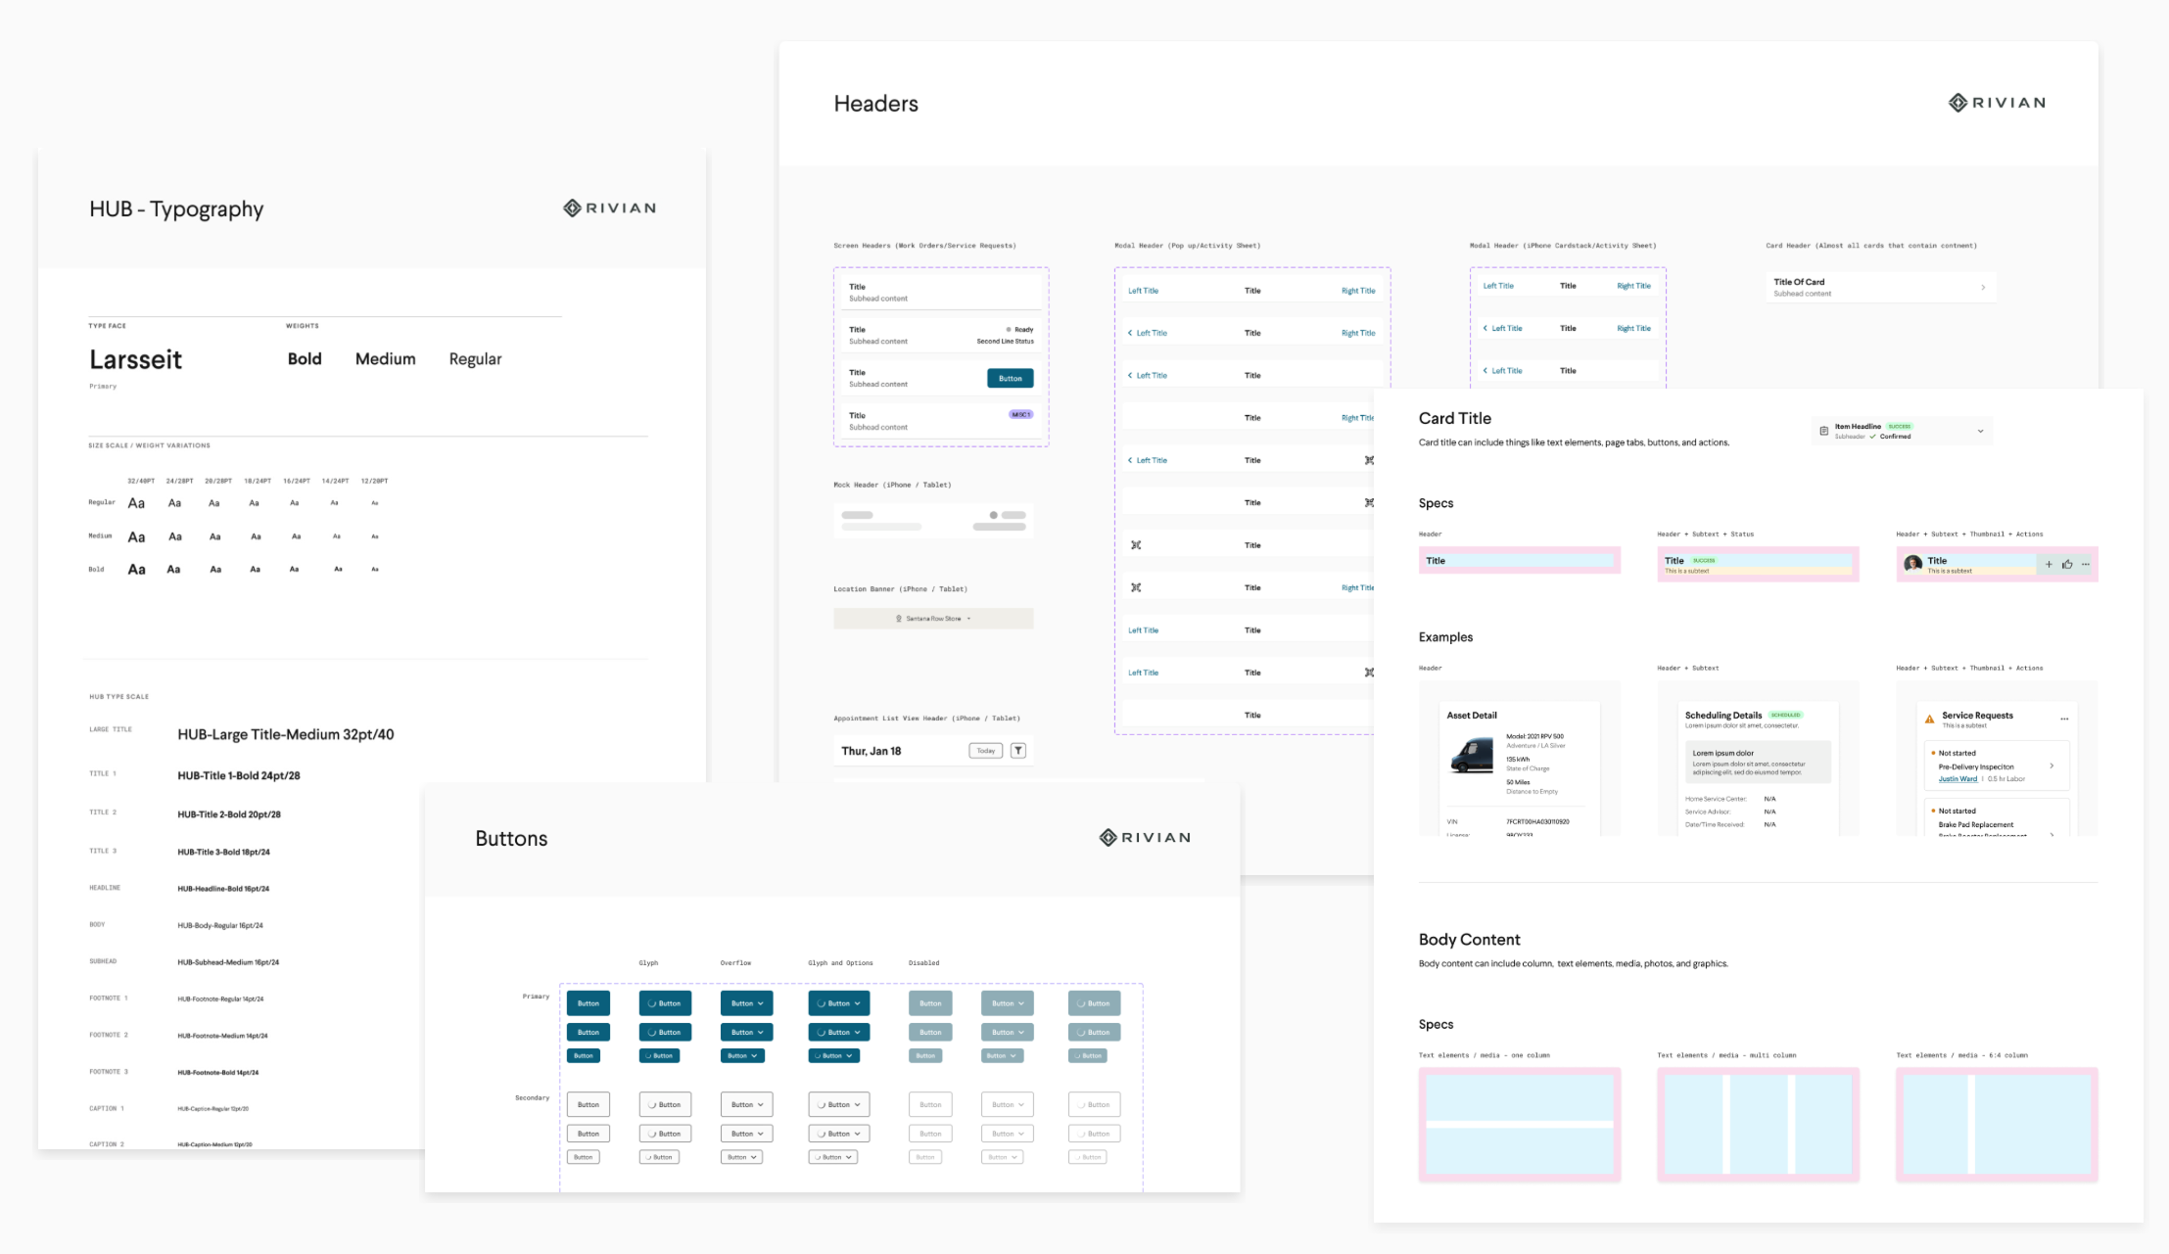Click the avatar thumbnail in the Title spec card
Viewport: 2169px width, 1254px height.
[1912, 564]
